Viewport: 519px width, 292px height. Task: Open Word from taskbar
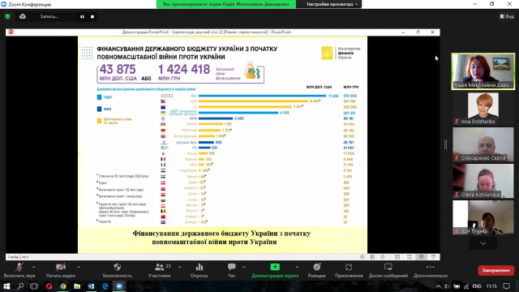[91, 286]
